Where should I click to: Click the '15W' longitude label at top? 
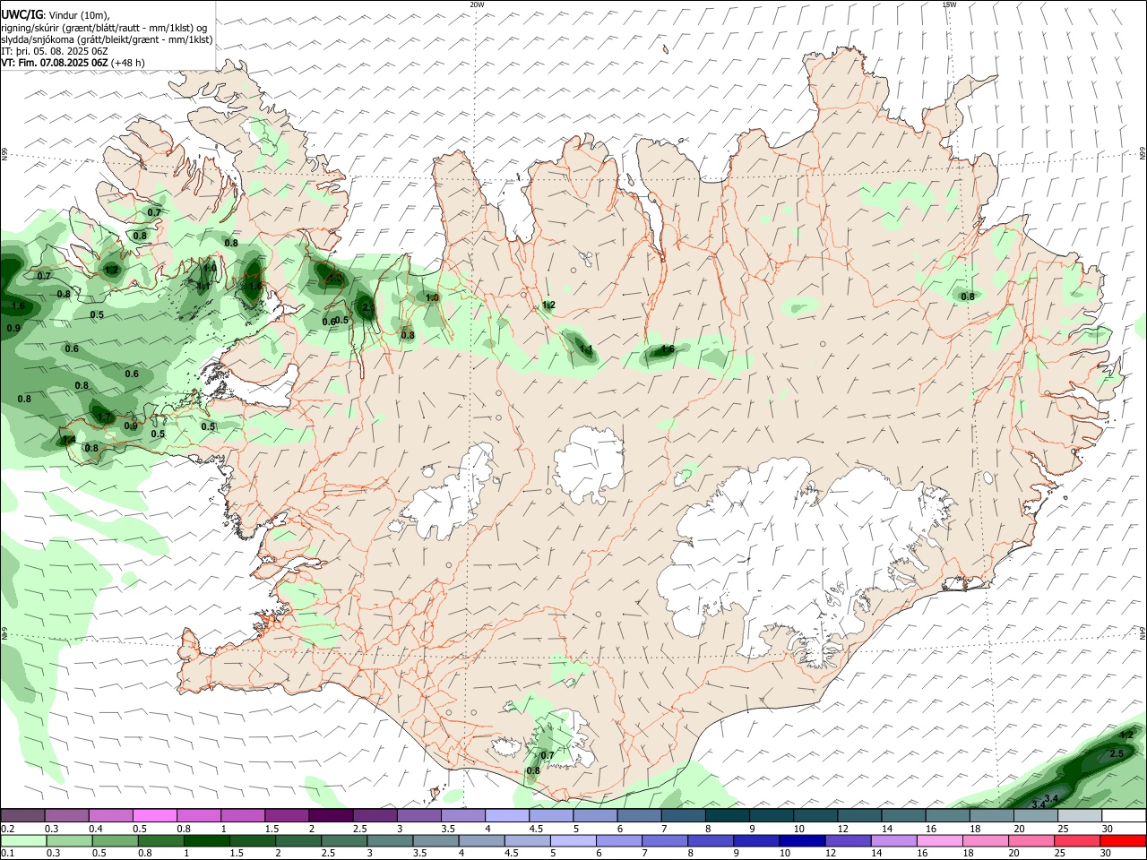949,4
